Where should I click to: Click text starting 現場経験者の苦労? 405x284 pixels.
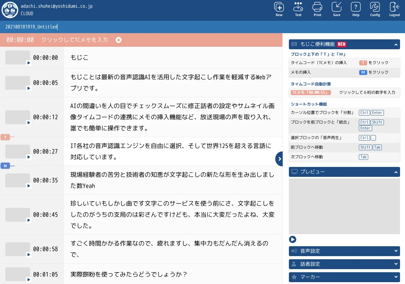pyautogui.click(x=172, y=180)
